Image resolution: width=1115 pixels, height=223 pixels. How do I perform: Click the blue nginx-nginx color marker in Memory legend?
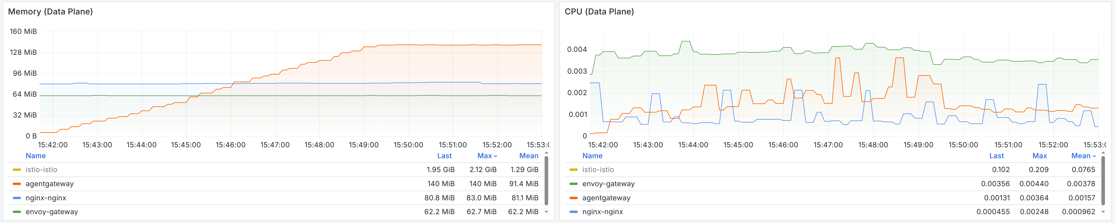tap(17, 198)
